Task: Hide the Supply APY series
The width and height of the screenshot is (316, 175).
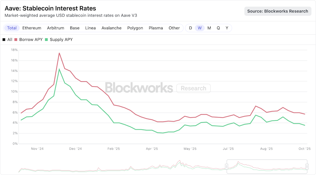Action: point(59,40)
